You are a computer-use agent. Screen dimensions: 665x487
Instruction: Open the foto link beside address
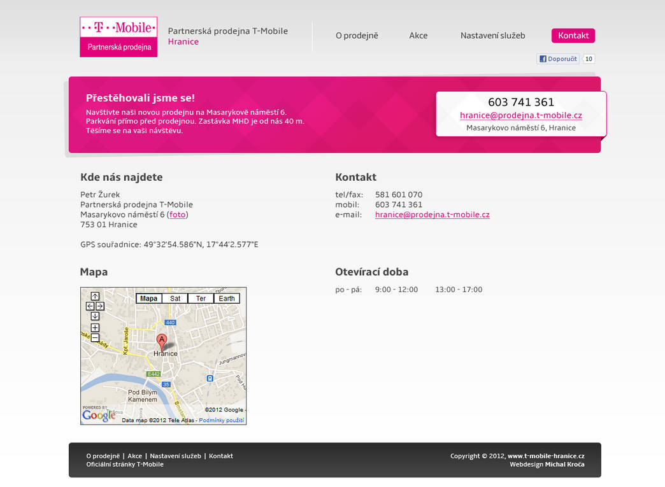click(177, 215)
